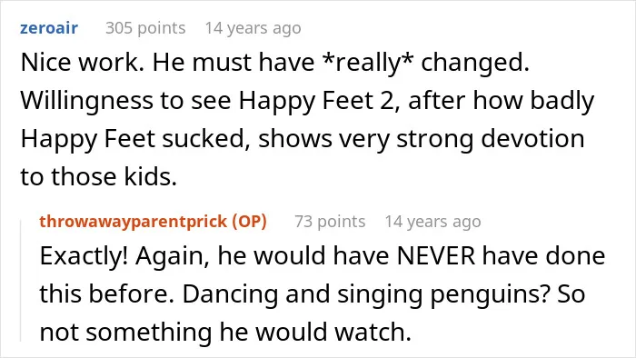Viewport: 636px width, 358px height.
Task: Open the top comment's 14 years ago timestamp
Action: point(253,28)
